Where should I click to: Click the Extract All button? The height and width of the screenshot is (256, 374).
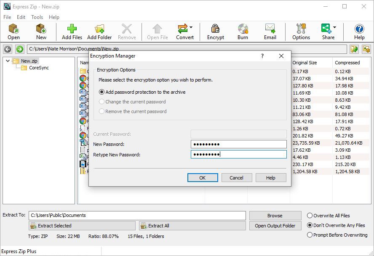(x=192, y=226)
